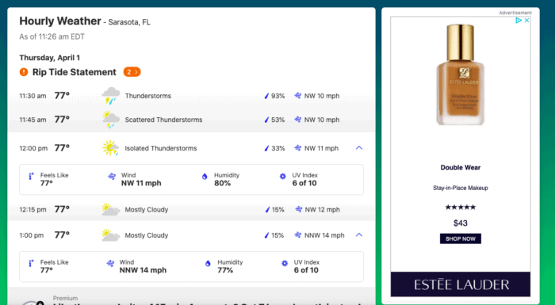
Task: Collapse the 12:00 pm hourly details chevron
Action: (x=359, y=148)
